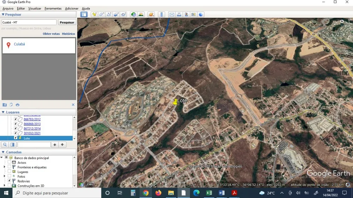Viewport: 353px width, 198px height.
Task: Open the ruler measurement tool
Action: 161,14
